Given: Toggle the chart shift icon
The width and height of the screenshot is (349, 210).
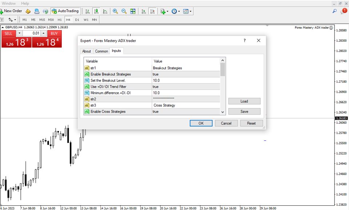Looking at the screenshot, I should tap(153, 11).
